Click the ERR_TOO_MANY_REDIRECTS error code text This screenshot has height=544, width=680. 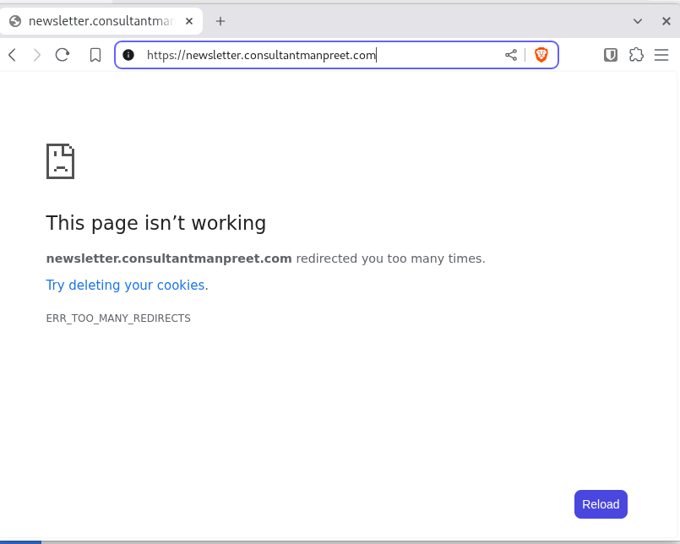click(x=118, y=318)
